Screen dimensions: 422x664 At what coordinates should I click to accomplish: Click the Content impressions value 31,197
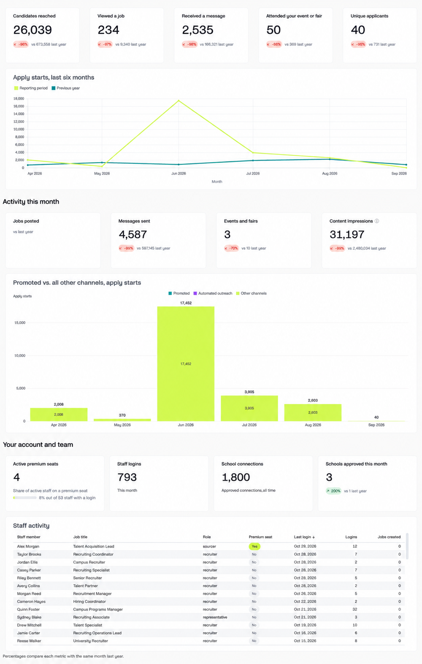[347, 235]
